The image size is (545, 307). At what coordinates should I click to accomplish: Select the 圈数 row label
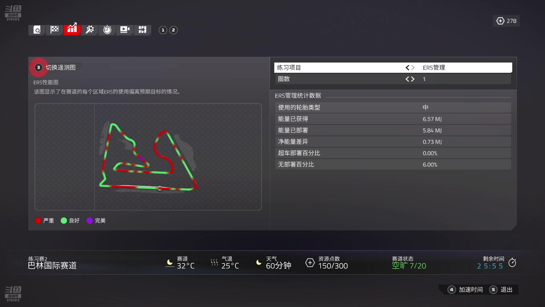point(284,79)
